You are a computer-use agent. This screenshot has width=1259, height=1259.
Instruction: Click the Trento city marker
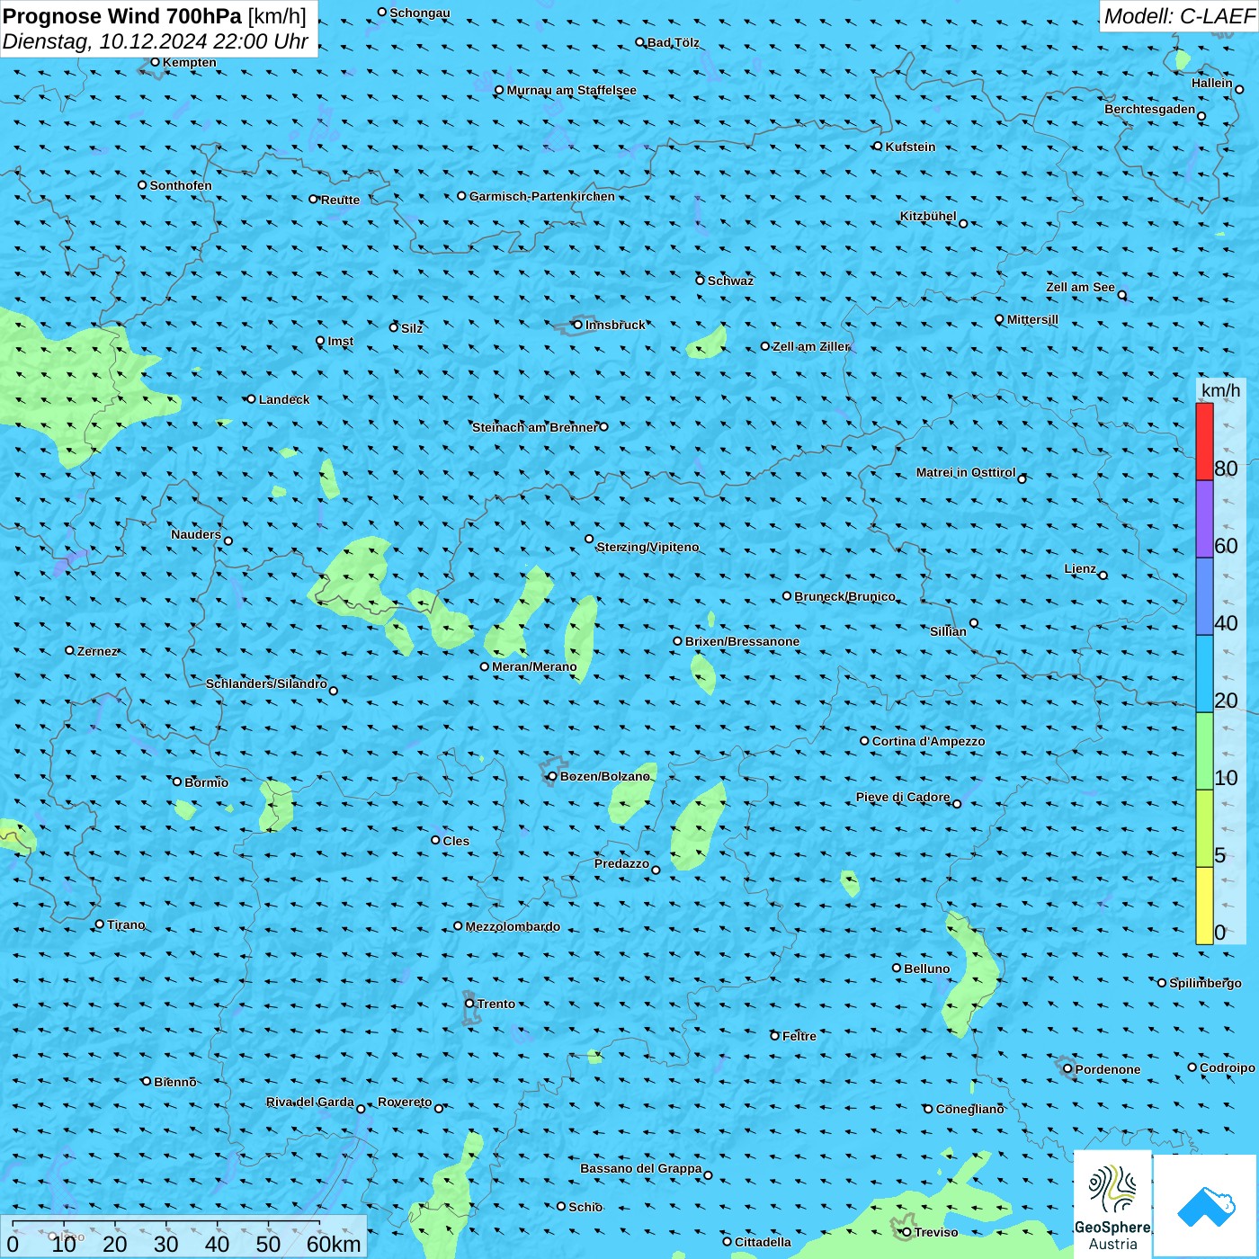pyautogui.click(x=469, y=1004)
